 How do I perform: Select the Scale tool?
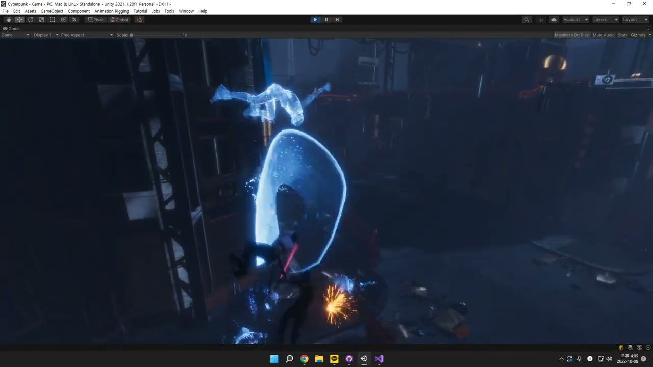(41, 20)
